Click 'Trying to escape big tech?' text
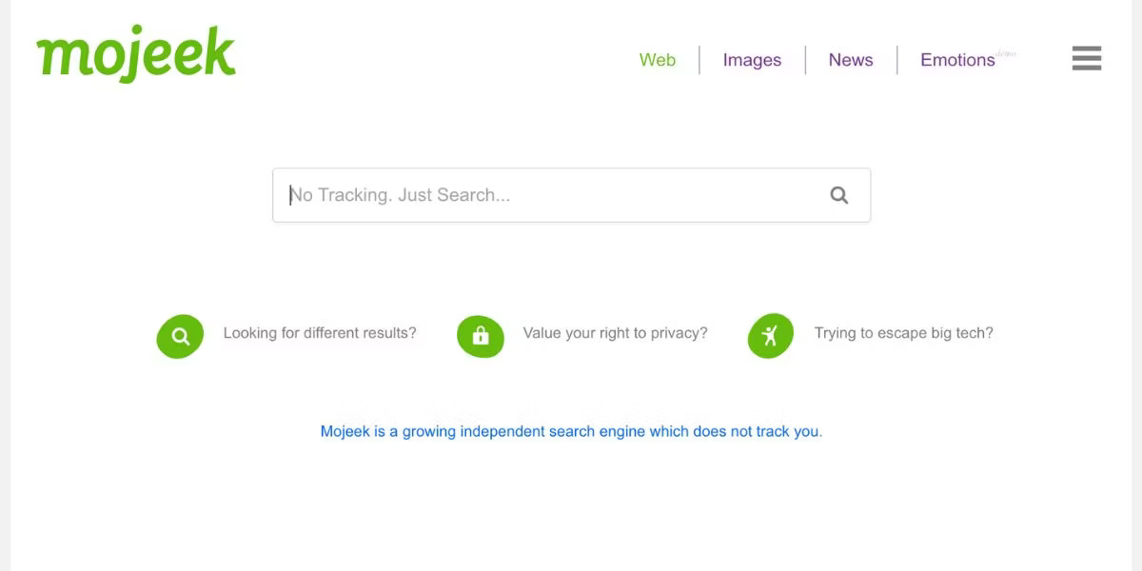 click(x=904, y=333)
